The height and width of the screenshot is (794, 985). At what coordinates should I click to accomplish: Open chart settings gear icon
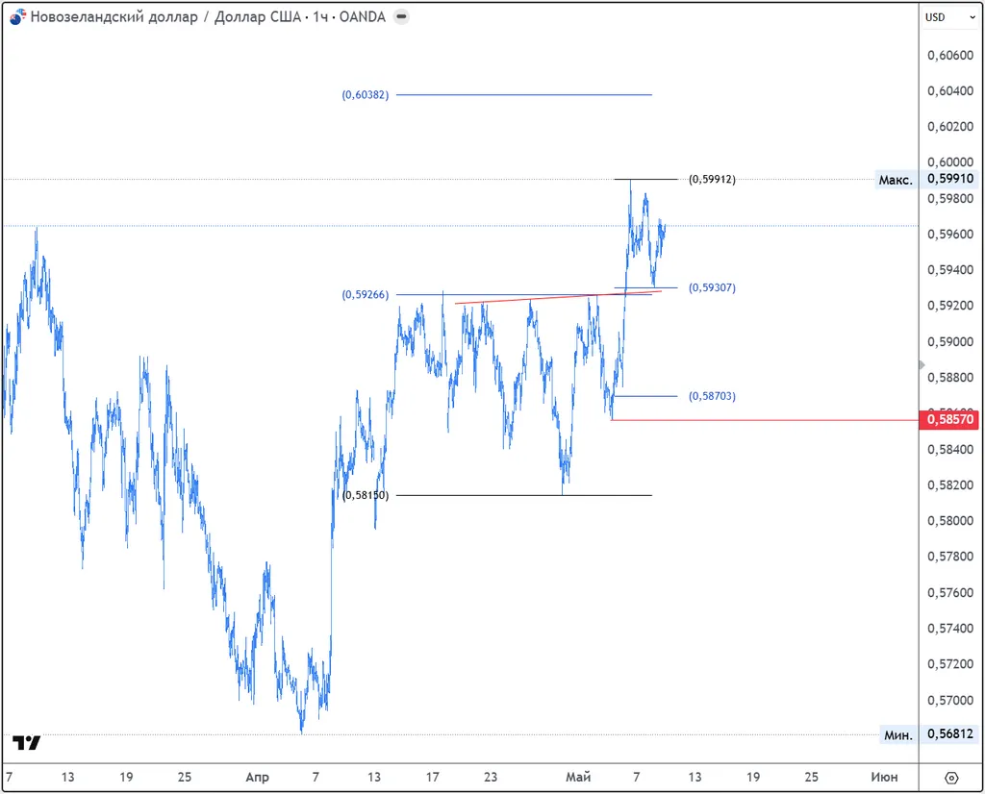tap(951, 778)
